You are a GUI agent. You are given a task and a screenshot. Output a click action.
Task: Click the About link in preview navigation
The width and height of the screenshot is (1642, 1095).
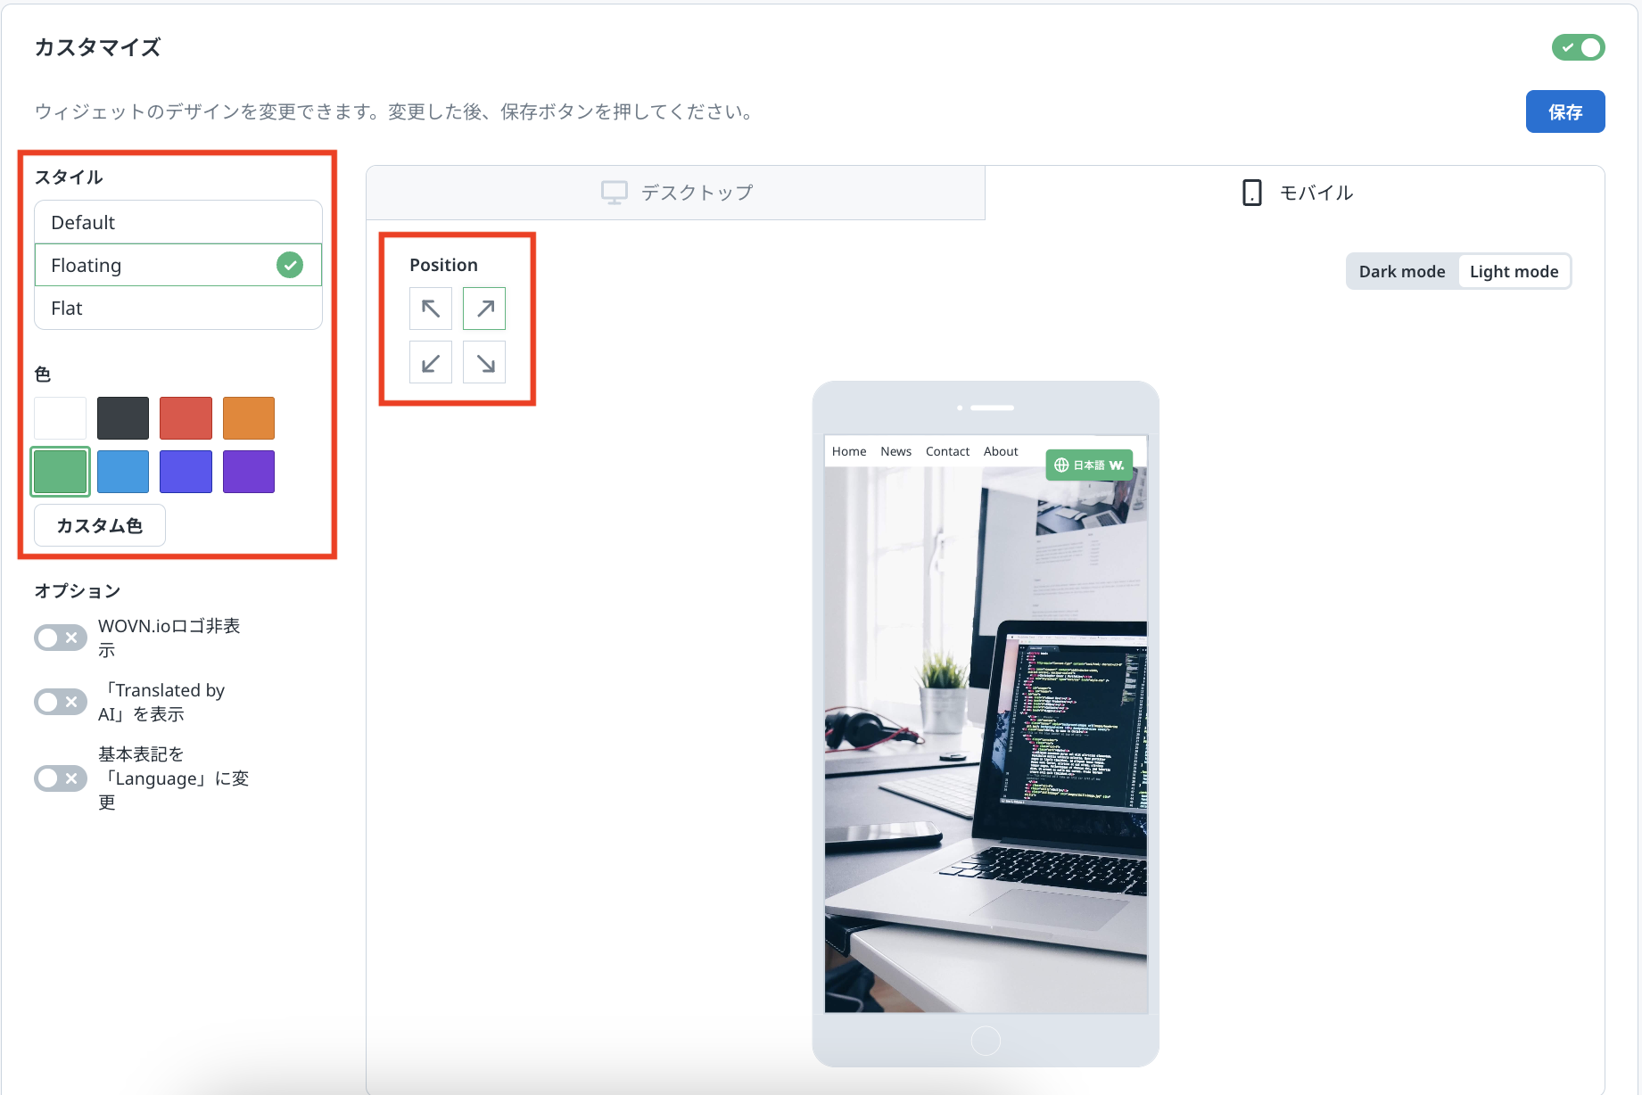point(1000,451)
